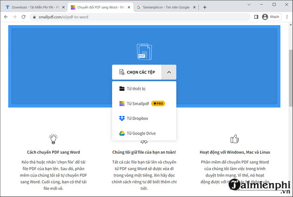The width and height of the screenshot is (293, 197).
Task: Open the Khách profile menu
Action: pos(271,17)
